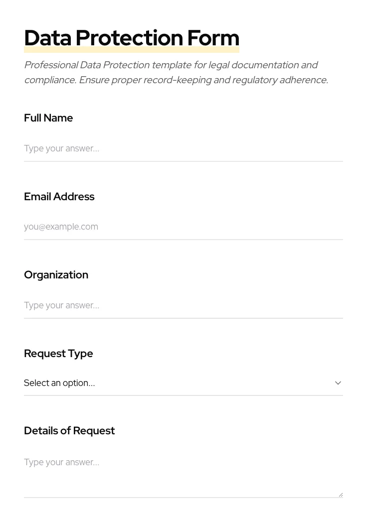Click the word 'Protection' in the heading
The height and width of the screenshot is (510, 367).
point(129,38)
